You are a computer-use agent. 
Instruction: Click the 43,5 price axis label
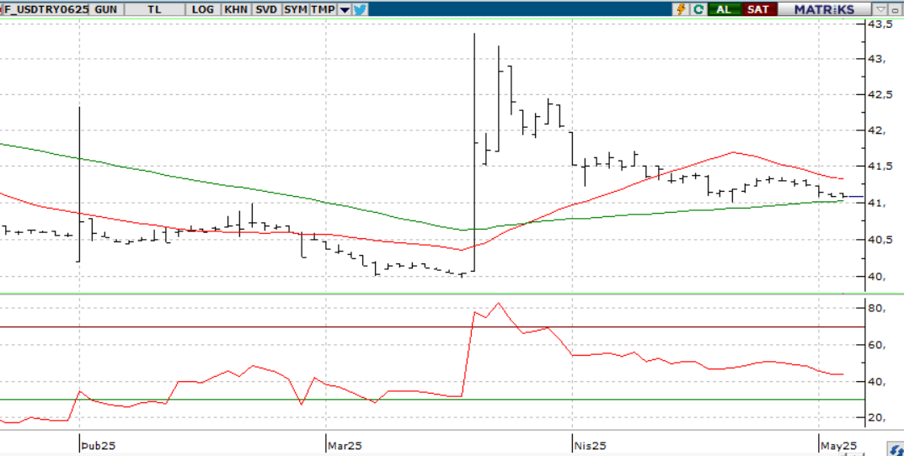881,24
